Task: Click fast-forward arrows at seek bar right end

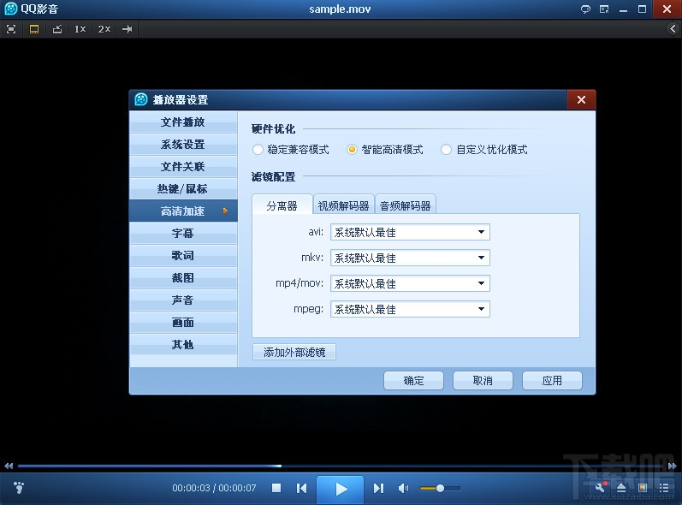Action: tap(673, 466)
